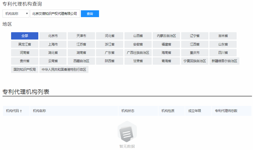Choose 山西省 as the region

click(138, 36)
